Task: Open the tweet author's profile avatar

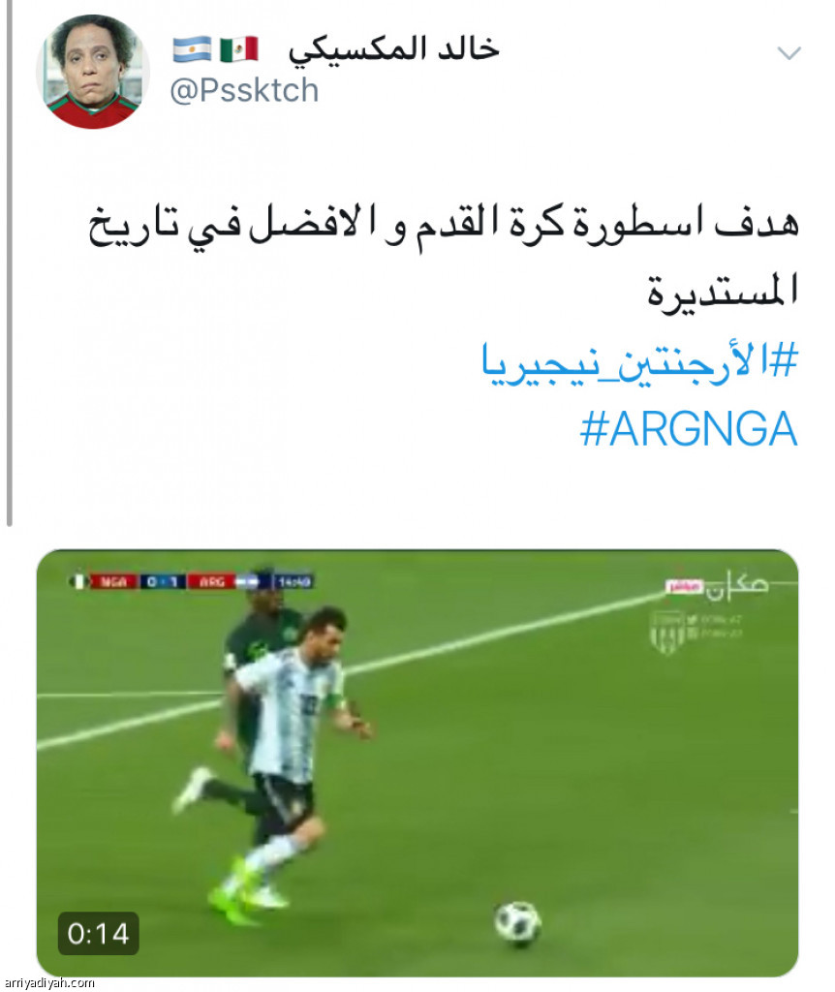Action: [x=92, y=72]
